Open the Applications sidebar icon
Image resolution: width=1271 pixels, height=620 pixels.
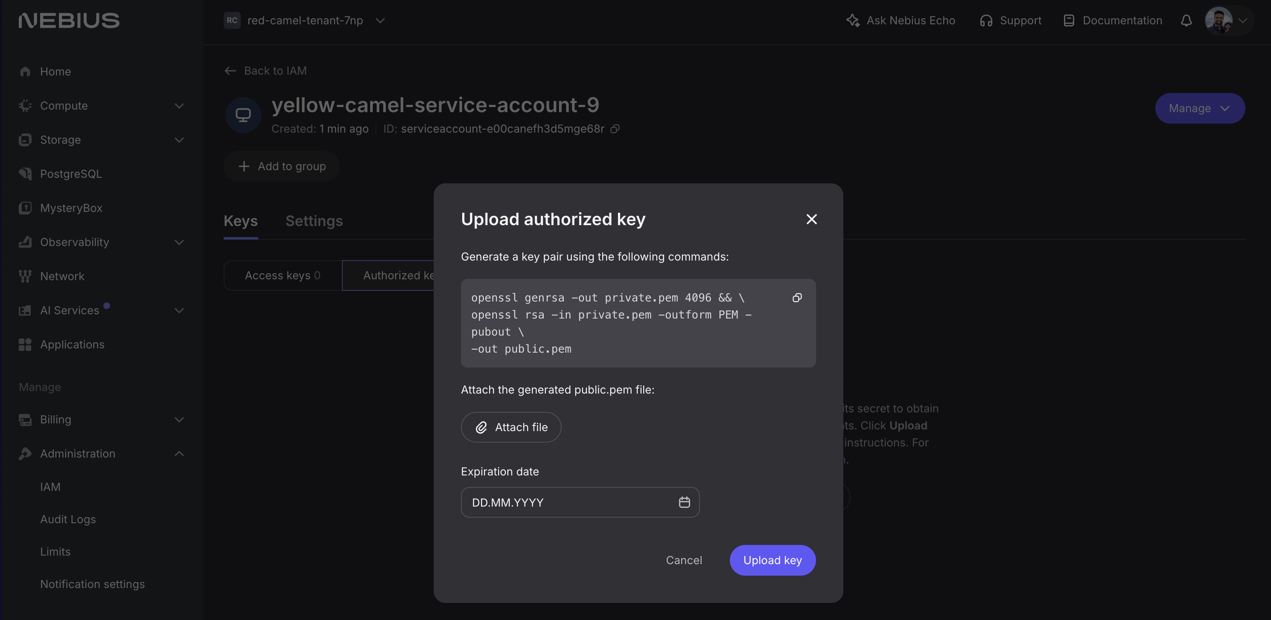[25, 344]
